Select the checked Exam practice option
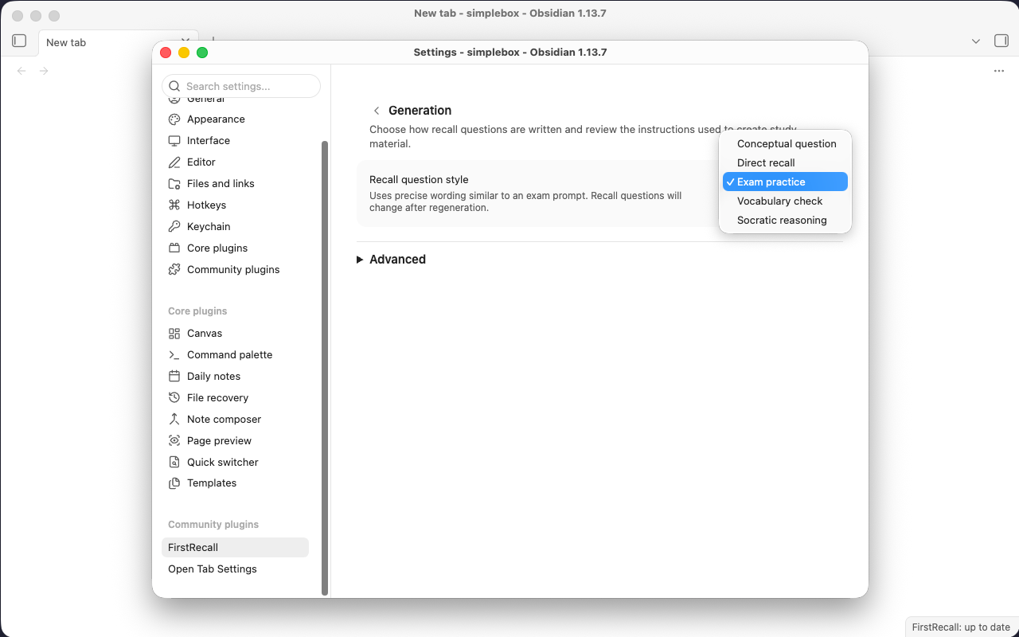Viewport: 1019px width, 637px height. [x=785, y=182]
